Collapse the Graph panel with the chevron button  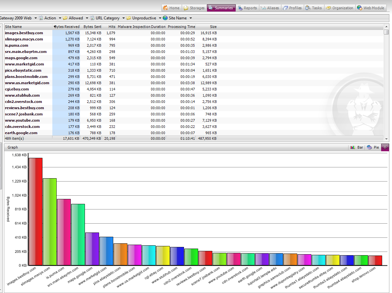click(385, 147)
